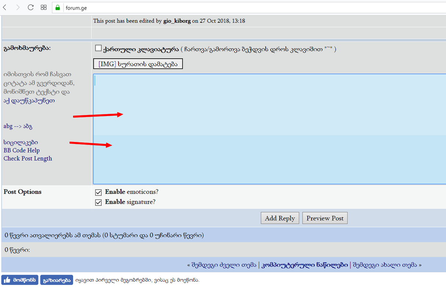Open the gio_kiborg user link
The height and width of the screenshot is (293, 446).
pos(177,21)
